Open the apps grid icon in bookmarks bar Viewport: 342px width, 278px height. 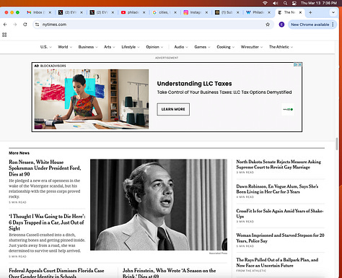coord(4,35)
